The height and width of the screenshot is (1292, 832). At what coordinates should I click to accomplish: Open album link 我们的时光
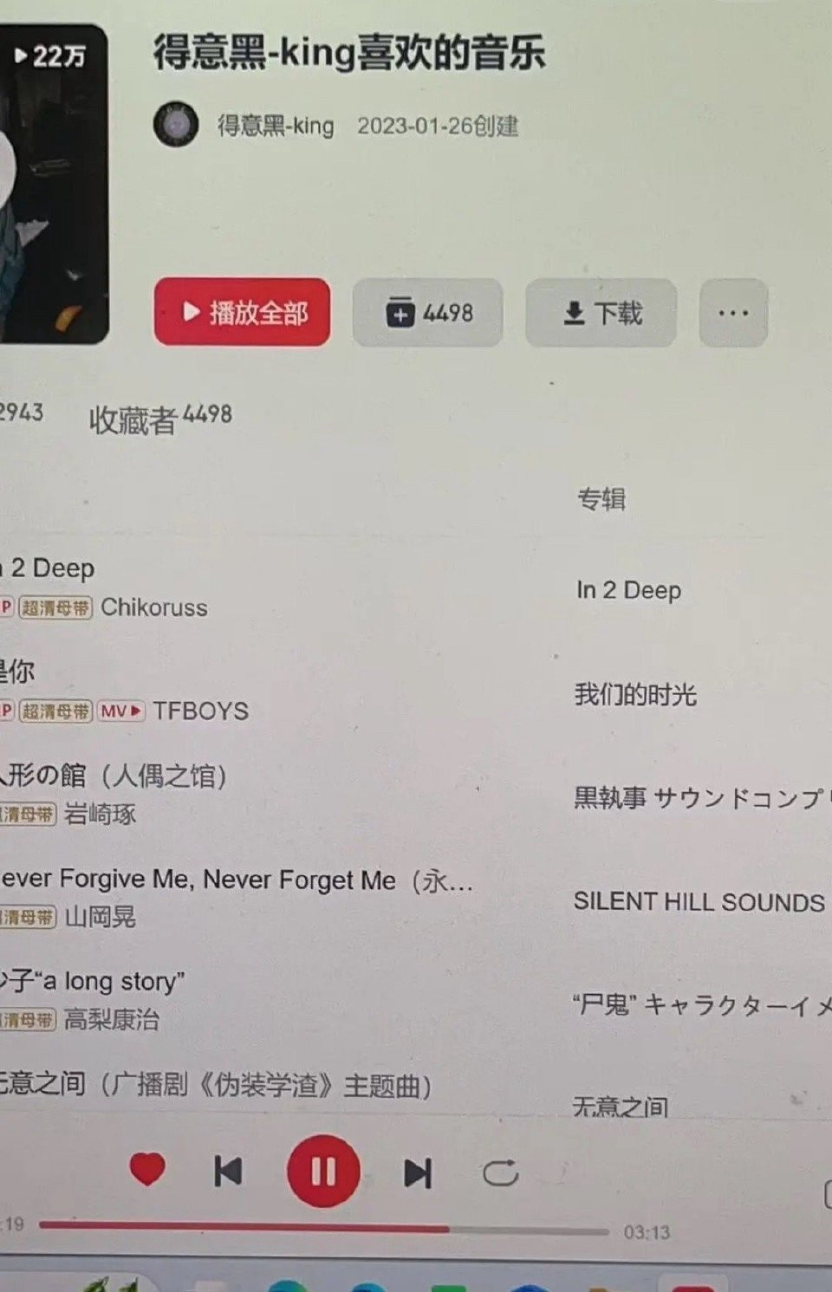click(x=635, y=694)
